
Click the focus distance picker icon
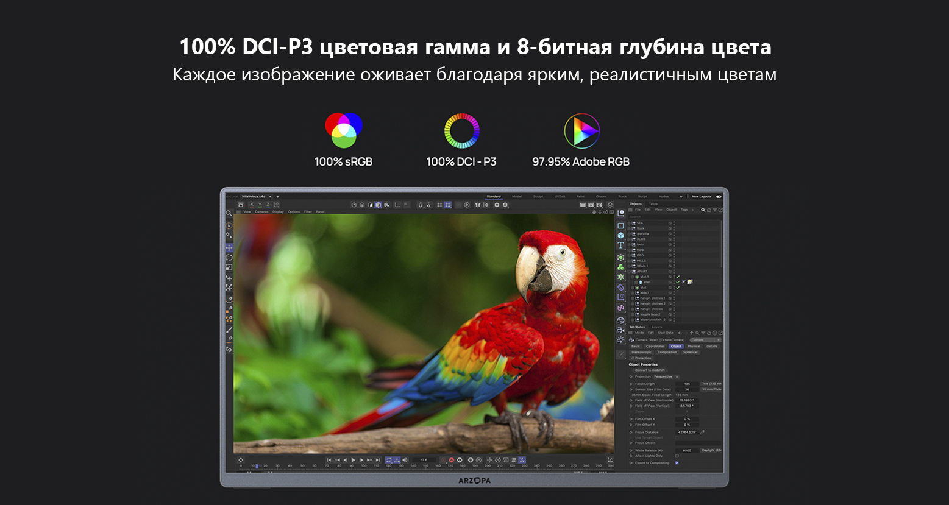702,432
